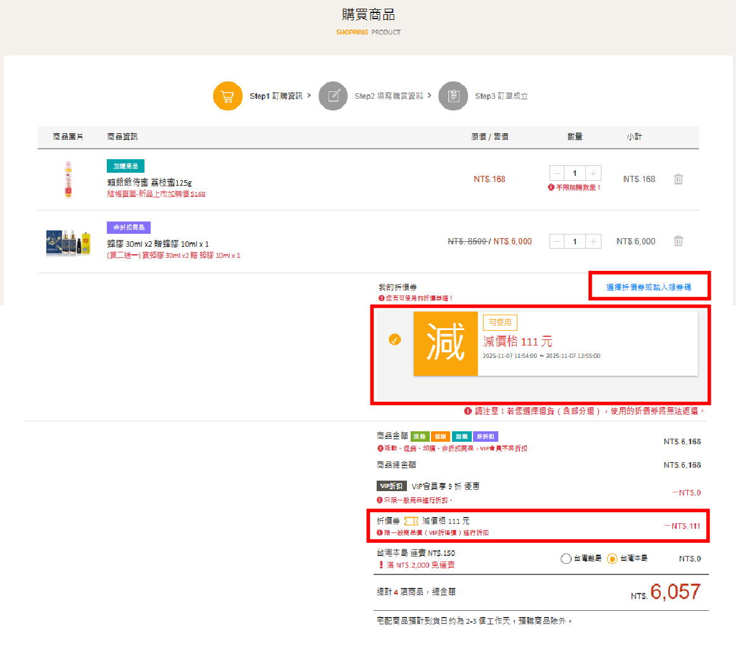Select the 台灣離島 shipping radio option
Image resolution: width=741 pixels, height=654 pixels.
[566, 559]
